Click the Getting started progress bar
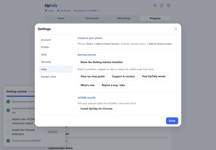This screenshot has width=216, height=150. 21,96
